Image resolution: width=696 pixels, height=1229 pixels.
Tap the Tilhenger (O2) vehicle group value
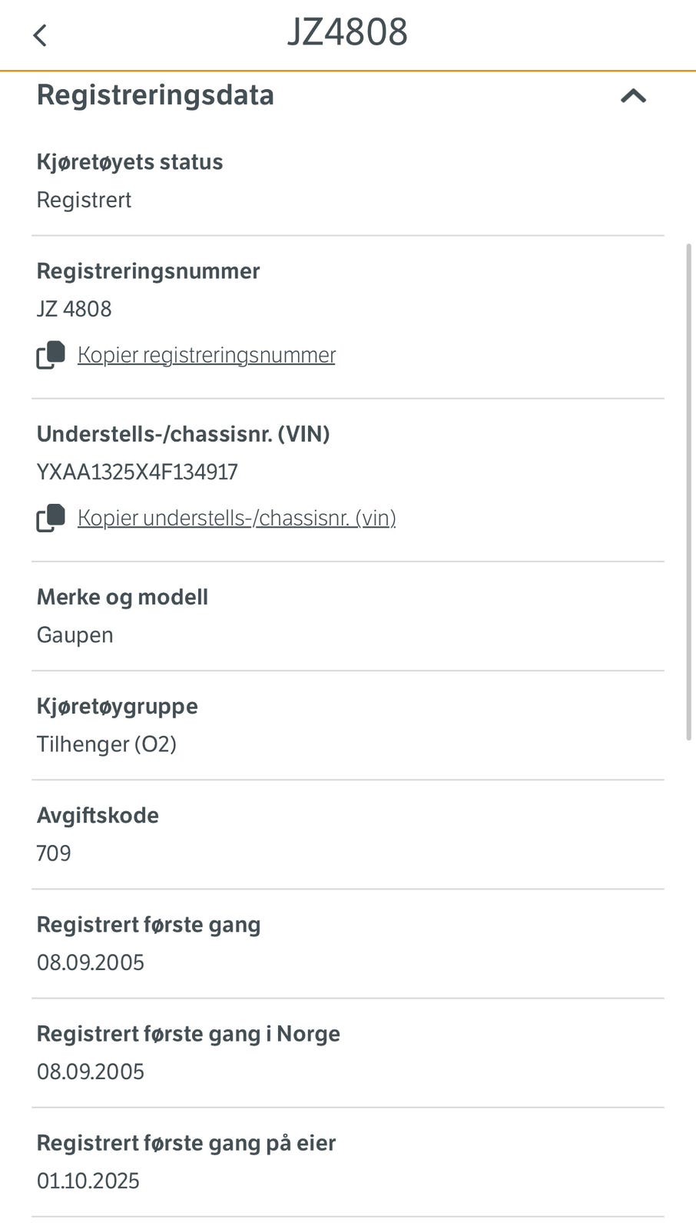107,744
